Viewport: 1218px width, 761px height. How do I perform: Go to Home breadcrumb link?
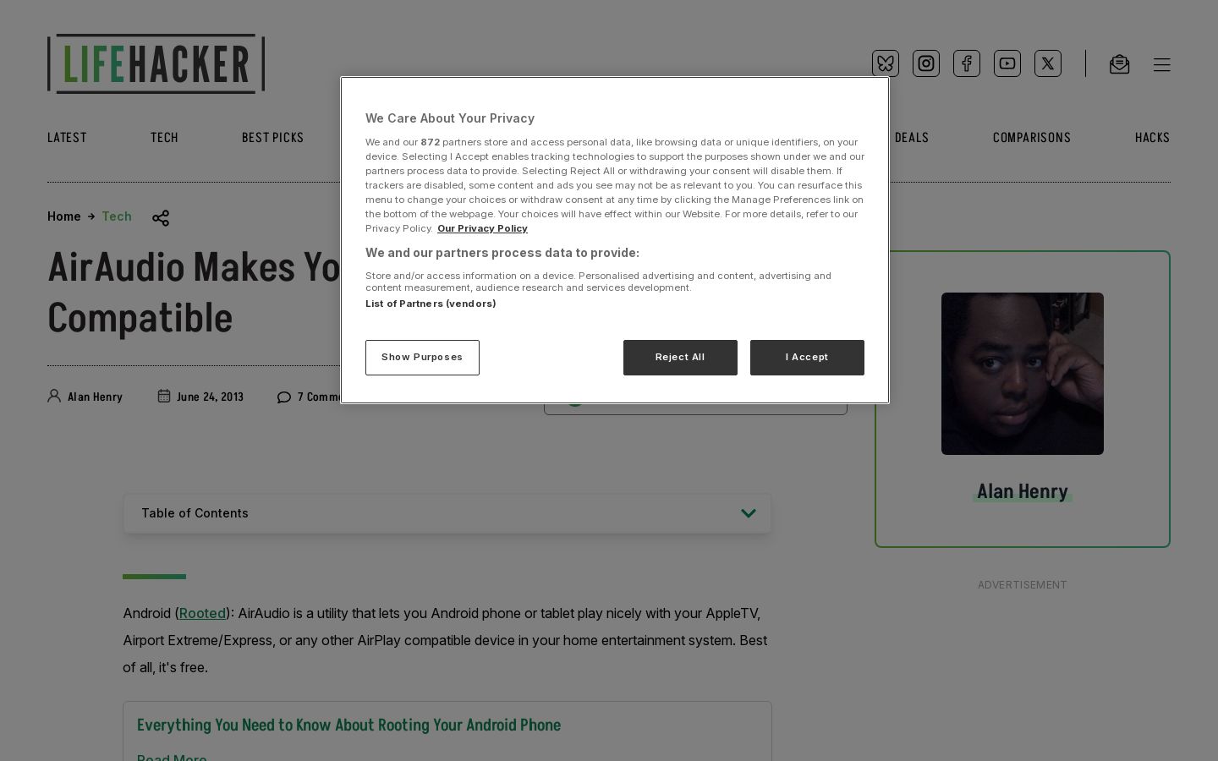tap(64, 216)
